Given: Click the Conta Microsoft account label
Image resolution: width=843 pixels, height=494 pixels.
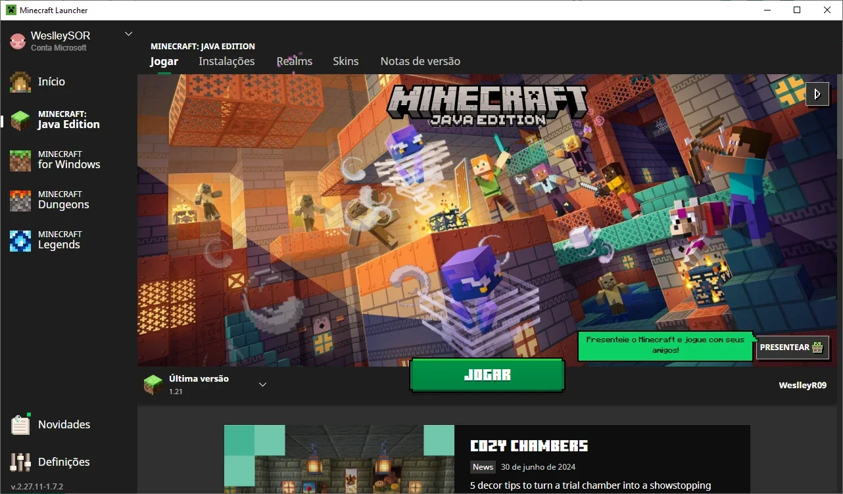Looking at the screenshot, I should 59,48.
